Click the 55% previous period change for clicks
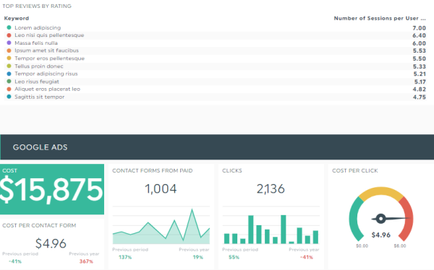This screenshot has width=434, height=270. coord(234,257)
